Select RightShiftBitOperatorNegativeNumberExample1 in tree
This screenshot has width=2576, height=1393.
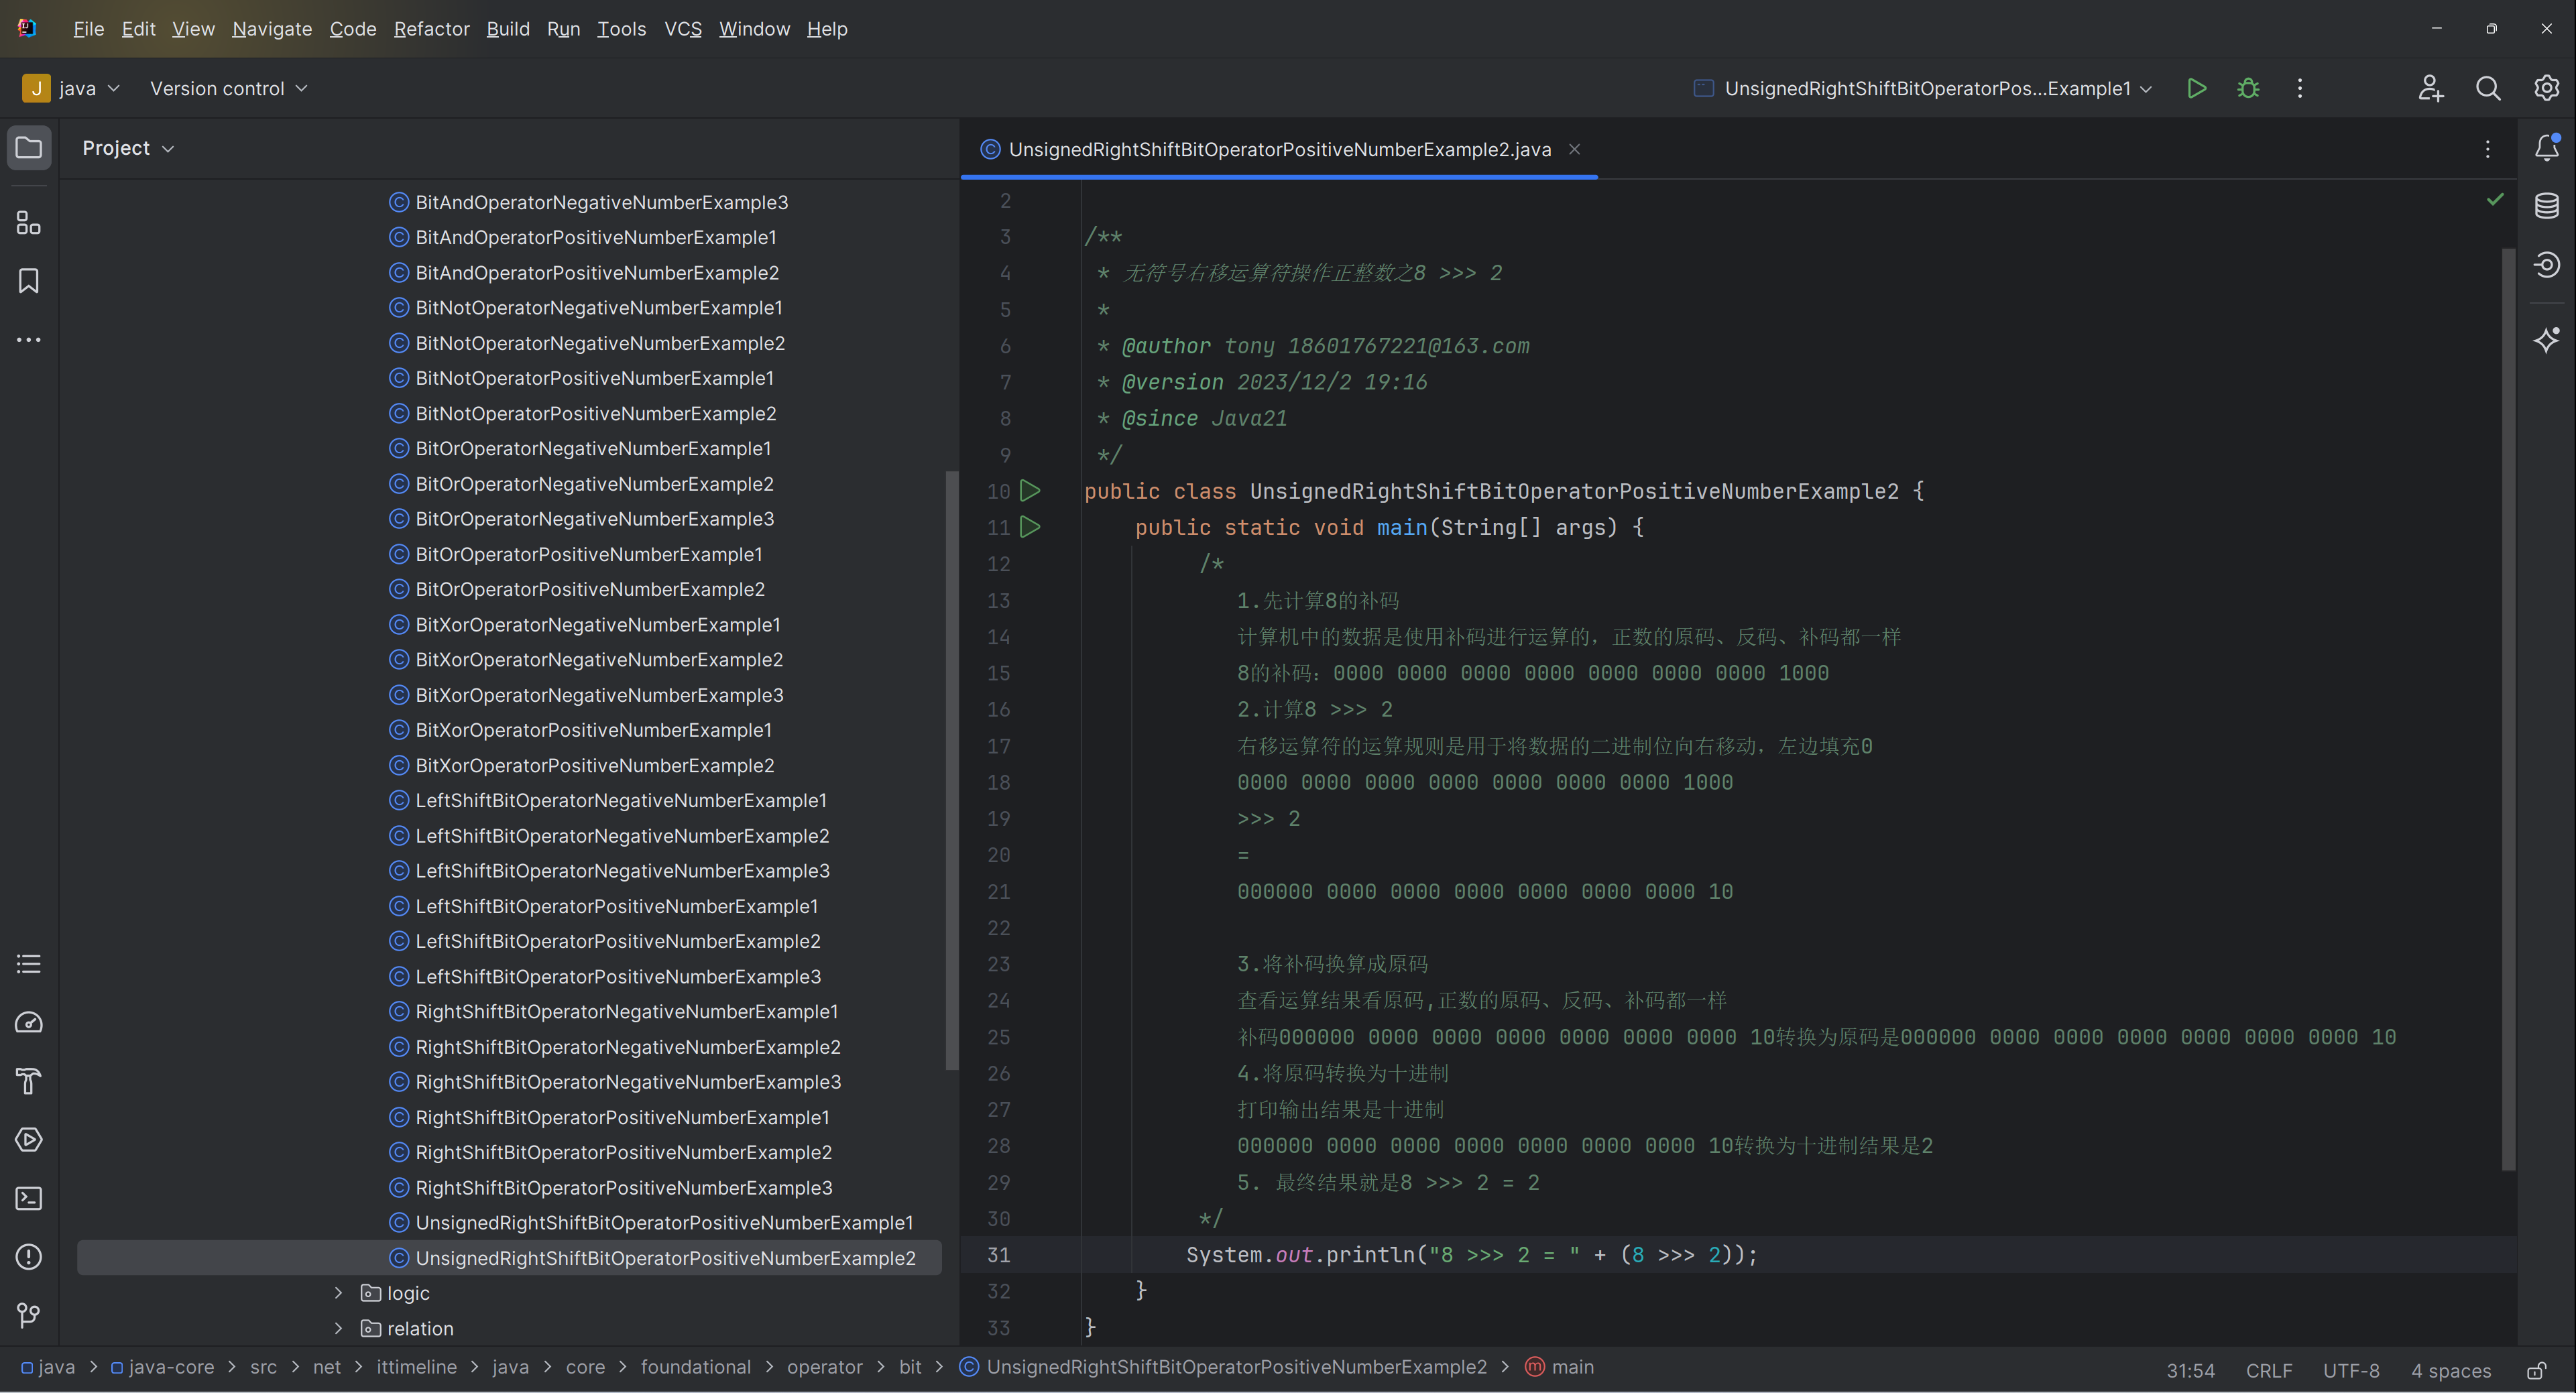(626, 1012)
